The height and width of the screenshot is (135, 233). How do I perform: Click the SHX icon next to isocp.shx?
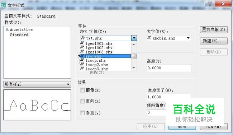coord(82,60)
